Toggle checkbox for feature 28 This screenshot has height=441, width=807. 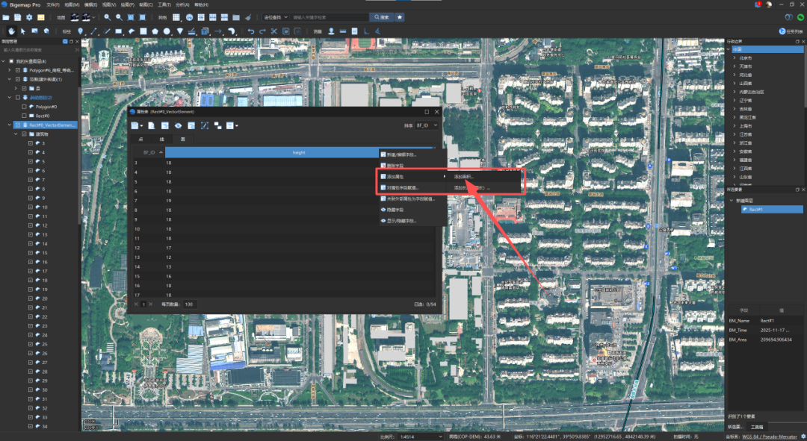tap(31, 372)
